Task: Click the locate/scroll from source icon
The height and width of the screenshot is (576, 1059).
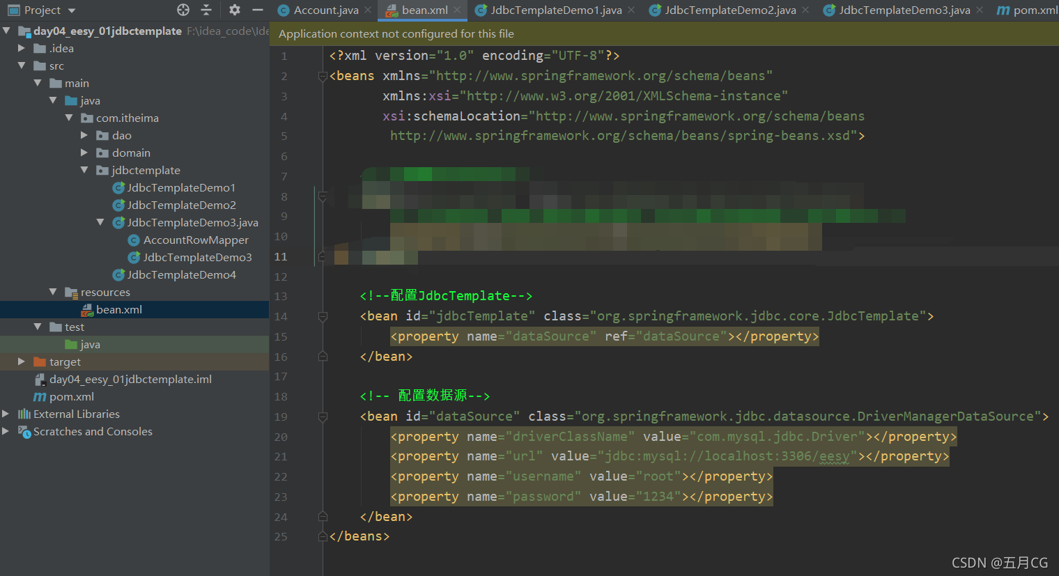Action: pyautogui.click(x=183, y=10)
